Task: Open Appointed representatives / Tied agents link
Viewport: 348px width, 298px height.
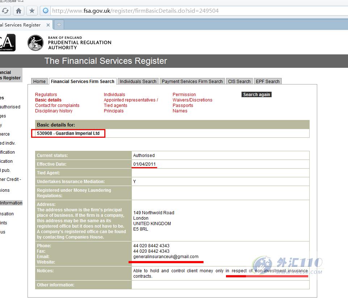Action: pos(131,103)
